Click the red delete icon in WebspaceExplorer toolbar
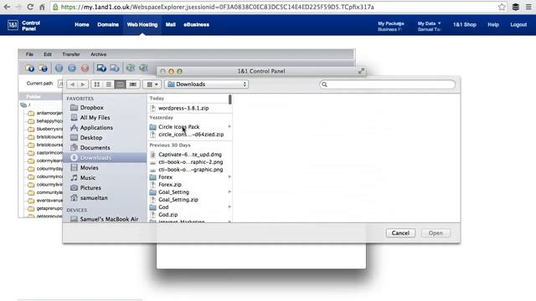 (85, 68)
